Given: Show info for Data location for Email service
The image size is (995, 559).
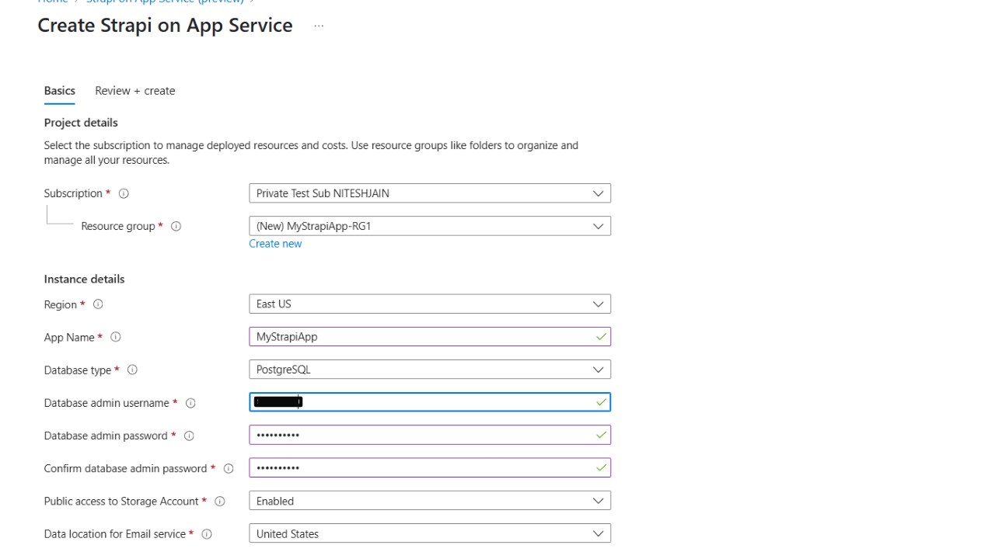Looking at the screenshot, I should (x=207, y=534).
